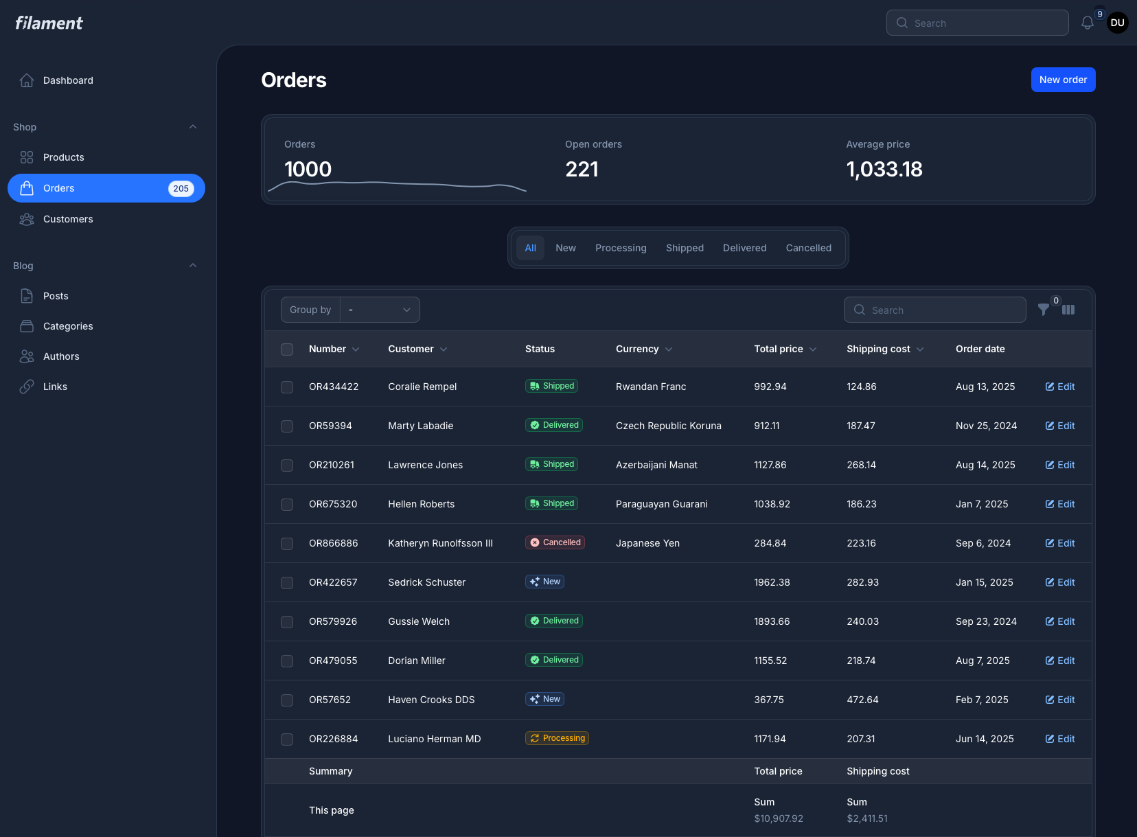Screen dimensions: 1137x837
Task: Click the table filter funnel icon
Action: tap(1043, 310)
